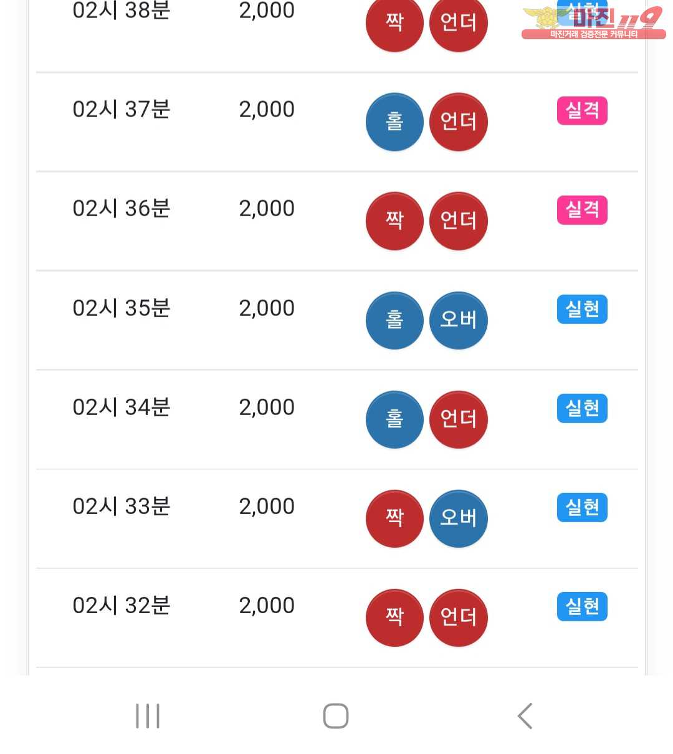This screenshot has width=673, height=754.
Task: Click the 마진119 community logo banner
Action: [593, 22]
